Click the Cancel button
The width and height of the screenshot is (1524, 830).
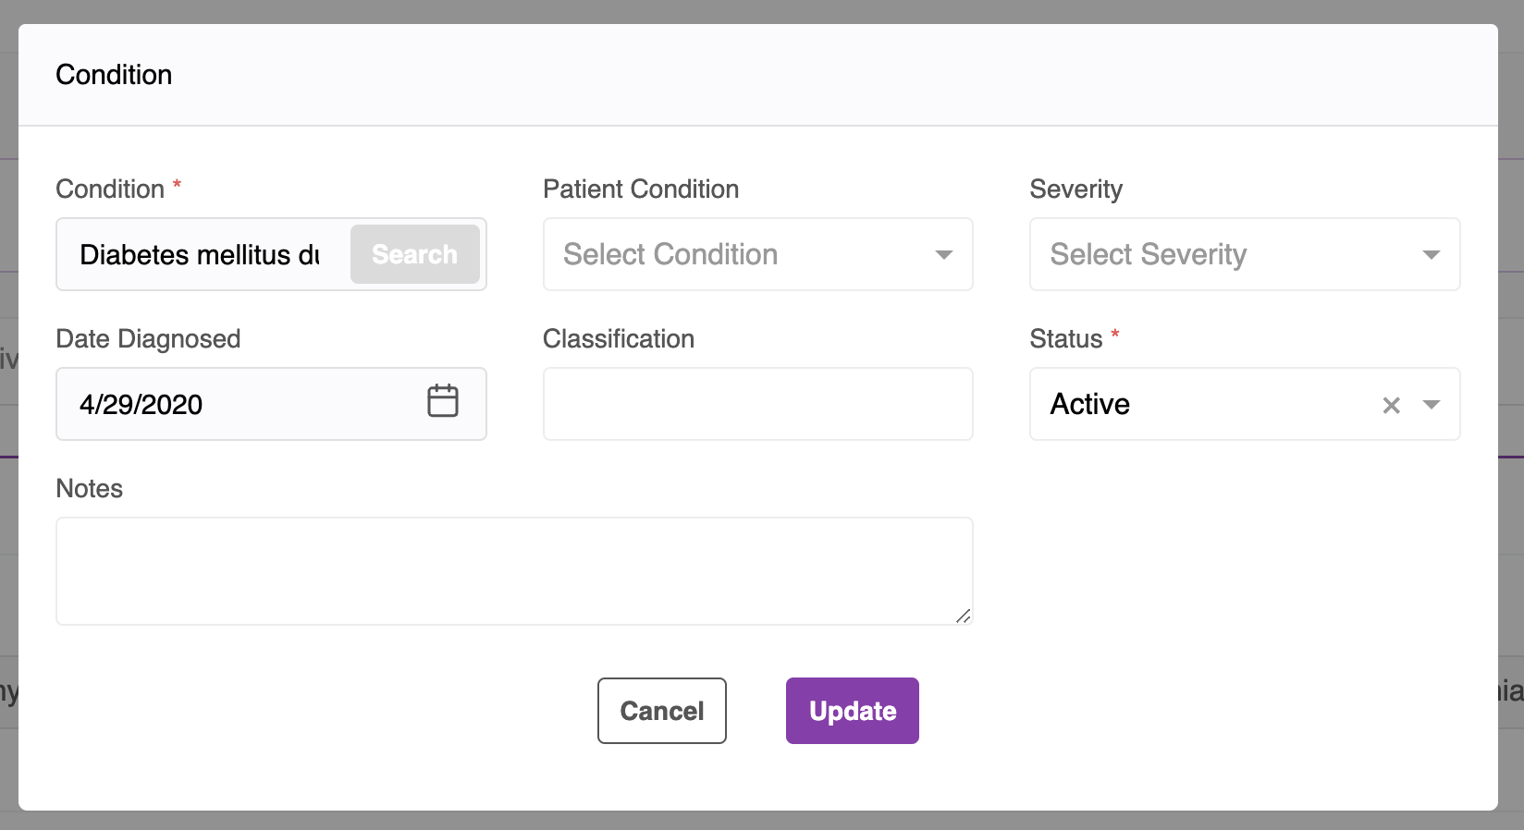(662, 711)
